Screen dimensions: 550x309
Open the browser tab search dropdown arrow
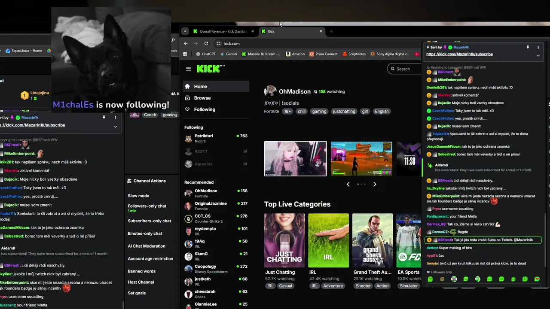click(185, 31)
